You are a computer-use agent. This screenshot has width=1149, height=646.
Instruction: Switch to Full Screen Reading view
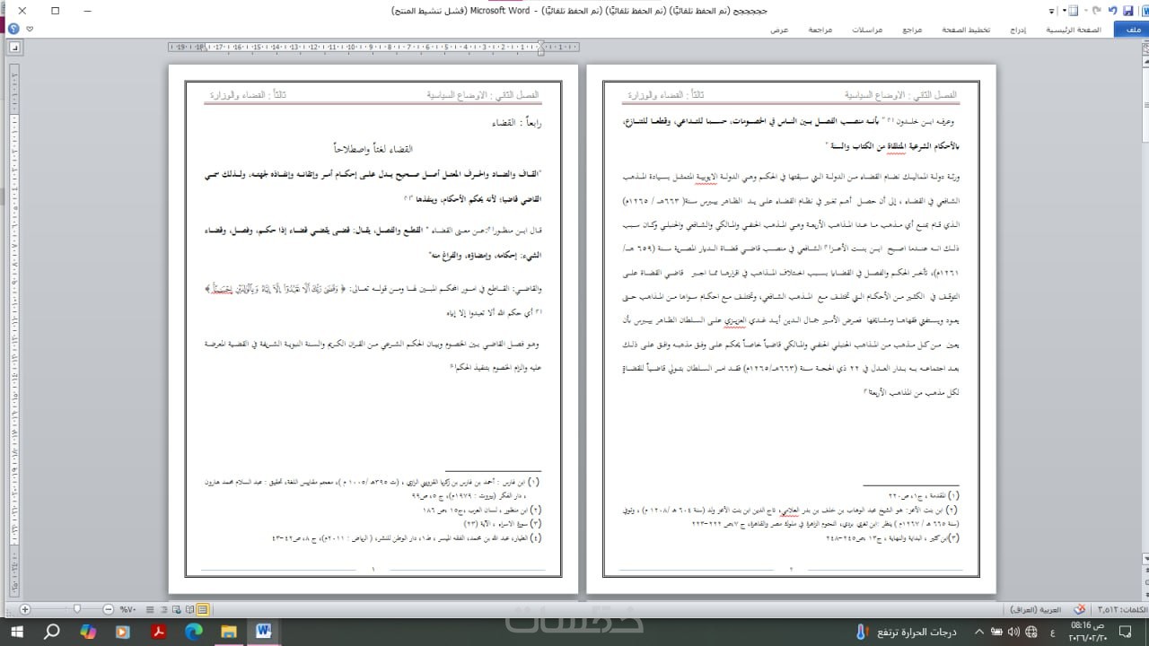pos(189,609)
